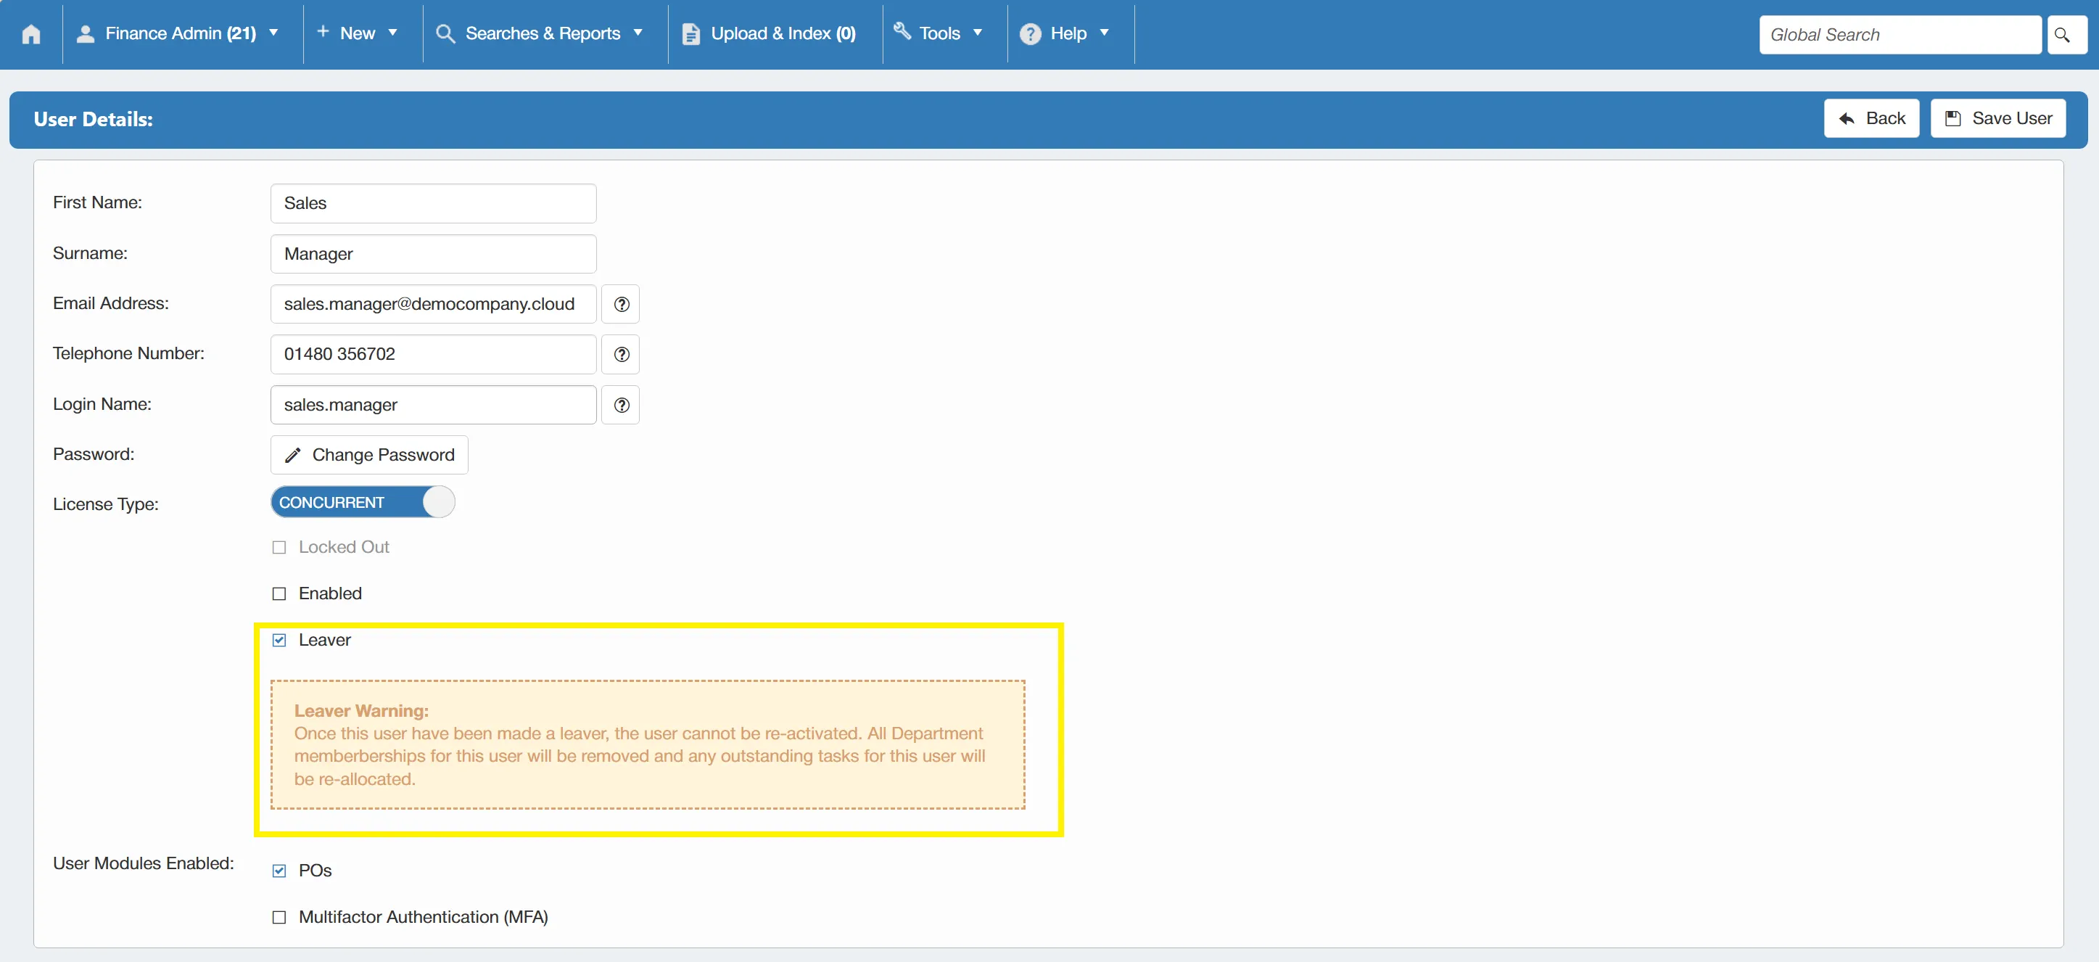Open the Finance Admin (21) menu
This screenshot has height=962, width=2099.
(182, 33)
